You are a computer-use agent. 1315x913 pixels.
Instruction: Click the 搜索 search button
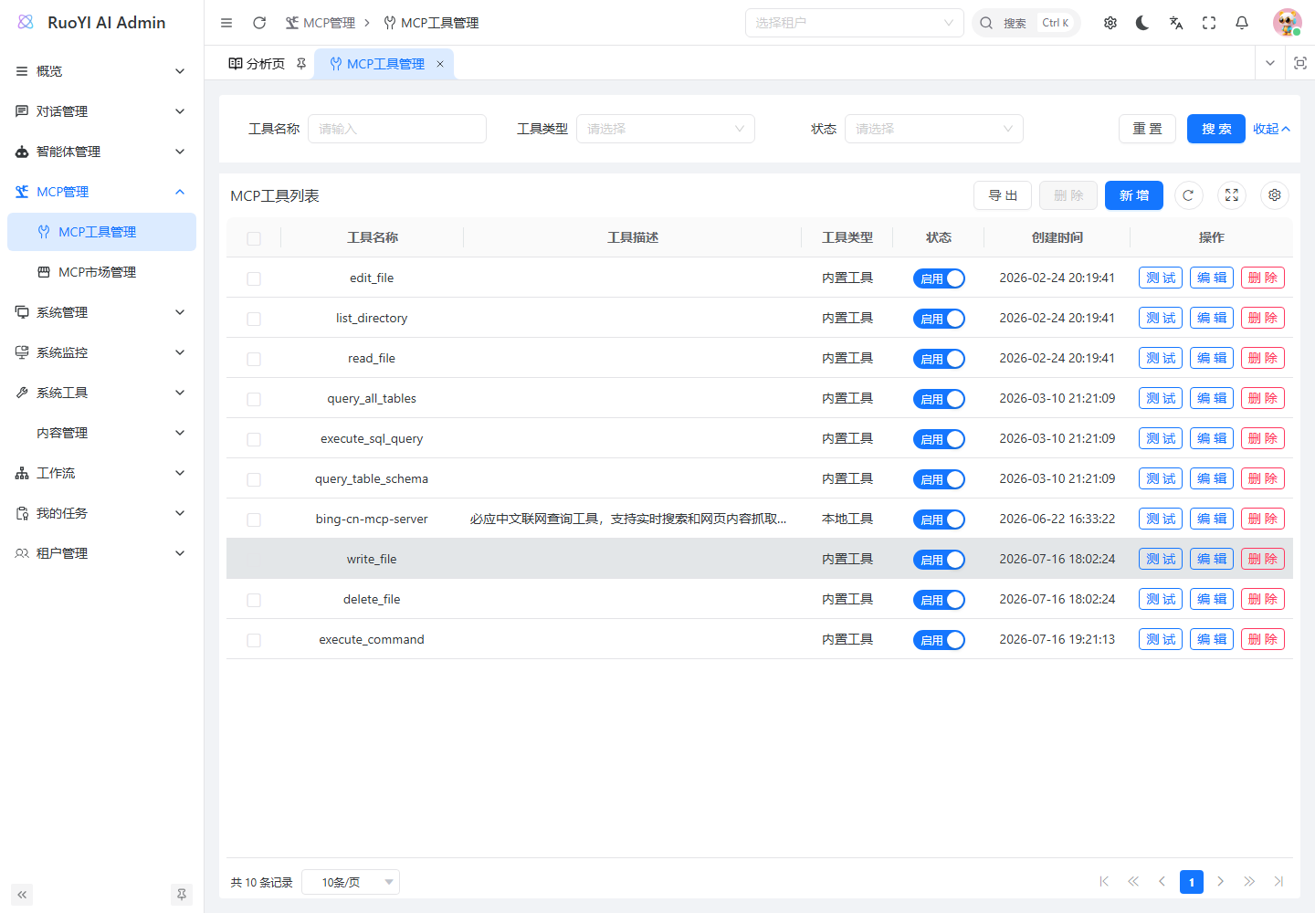coord(1216,129)
